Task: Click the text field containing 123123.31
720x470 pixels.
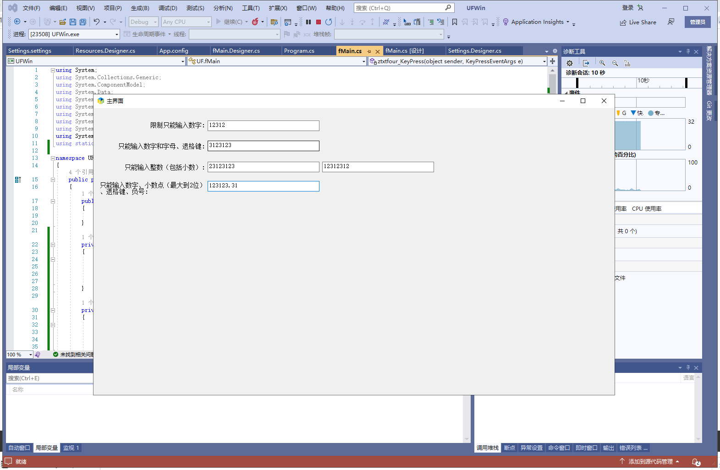Action: 263,186
